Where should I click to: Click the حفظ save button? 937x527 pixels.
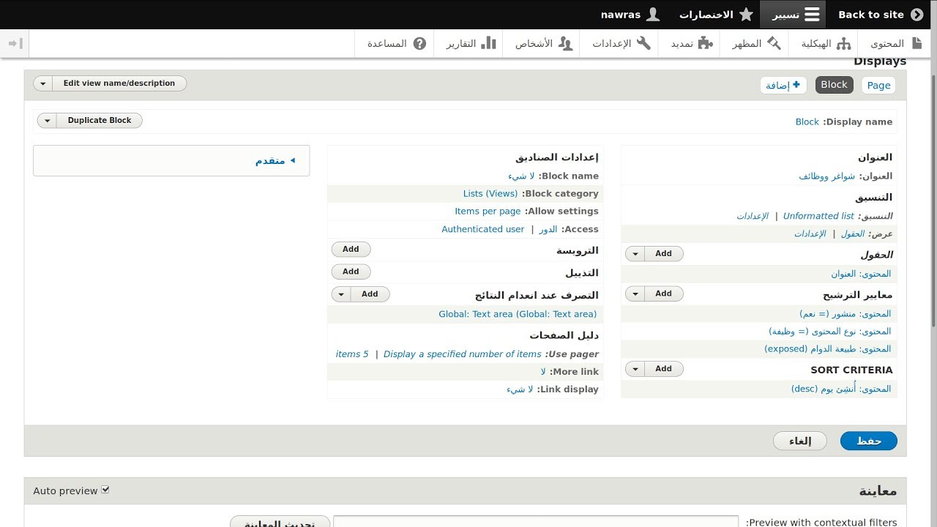click(868, 441)
